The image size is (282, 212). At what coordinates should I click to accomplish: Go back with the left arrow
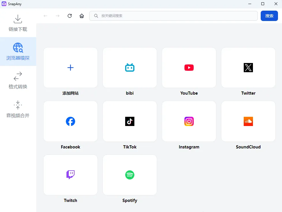pyautogui.click(x=45, y=16)
